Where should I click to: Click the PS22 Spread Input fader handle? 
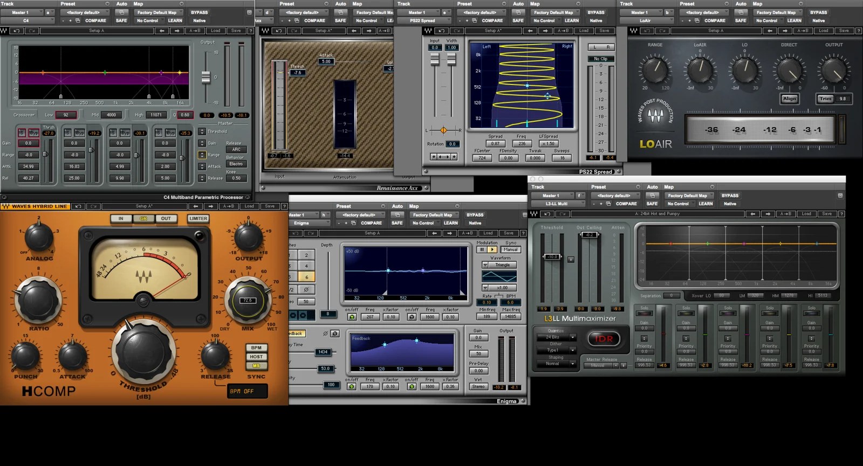(x=435, y=59)
